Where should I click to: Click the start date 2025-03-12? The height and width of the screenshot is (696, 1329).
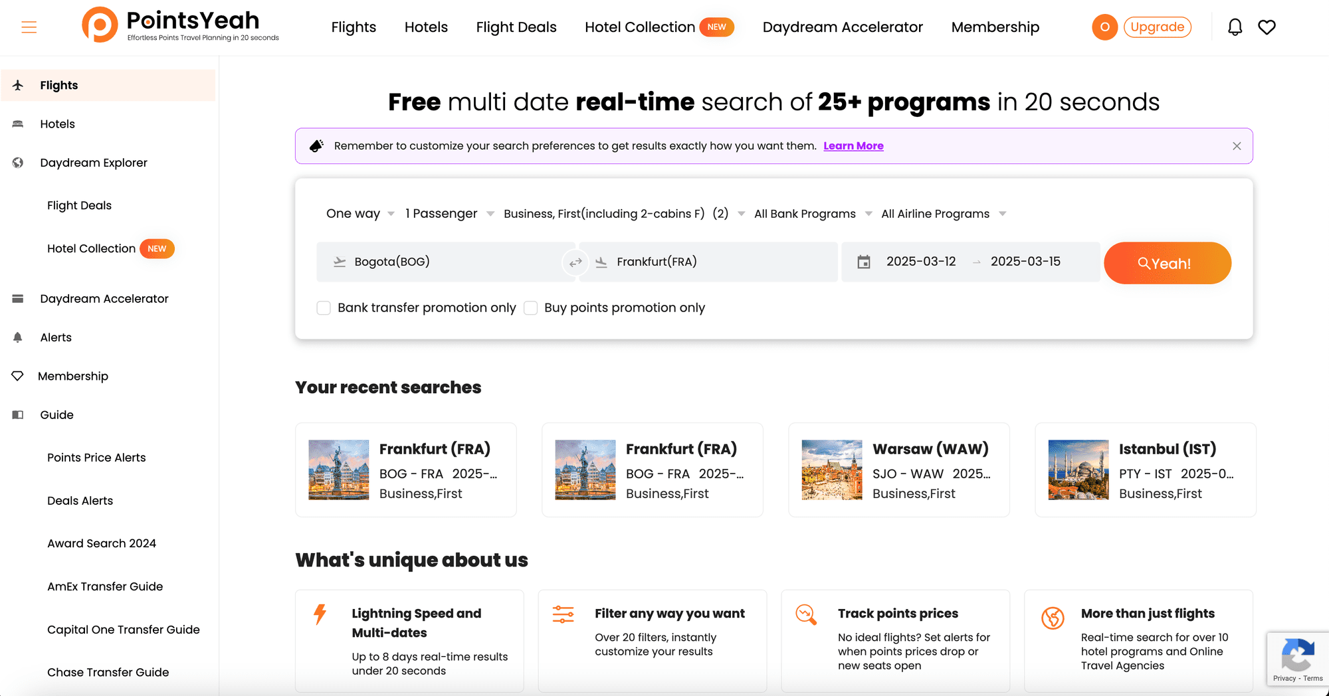coord(921,262)
